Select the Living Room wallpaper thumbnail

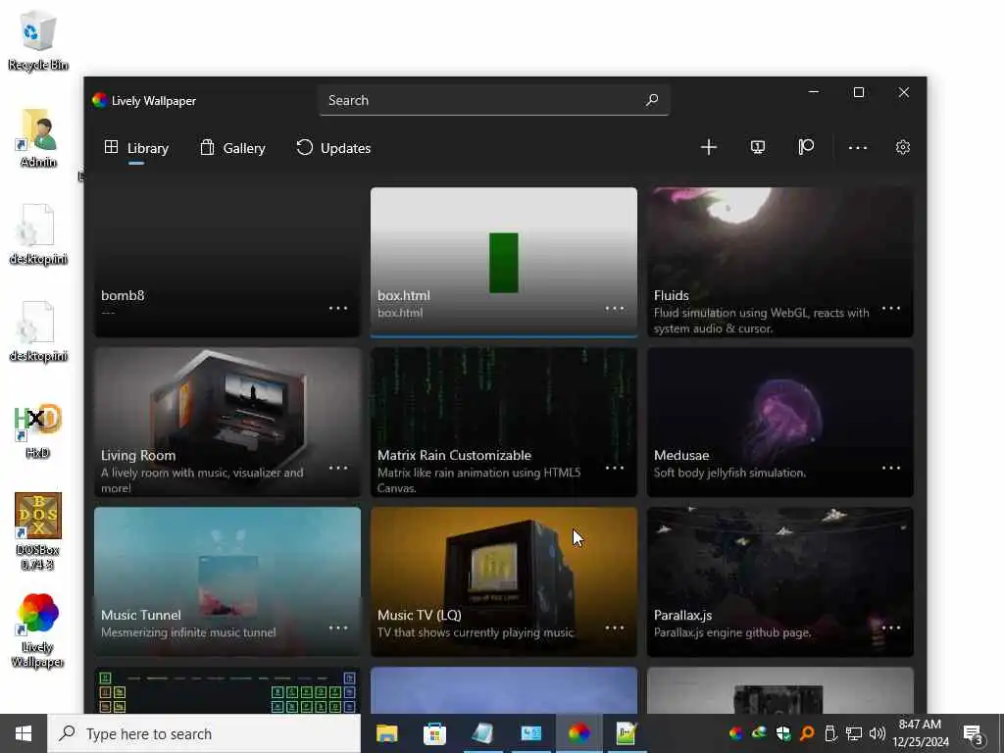pos(227,422)
